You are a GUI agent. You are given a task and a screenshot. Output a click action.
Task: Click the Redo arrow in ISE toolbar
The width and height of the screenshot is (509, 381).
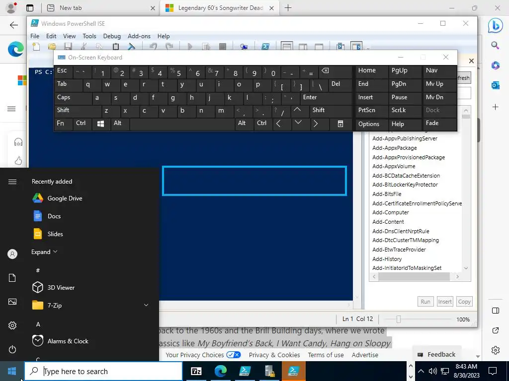tap(169, 47)
